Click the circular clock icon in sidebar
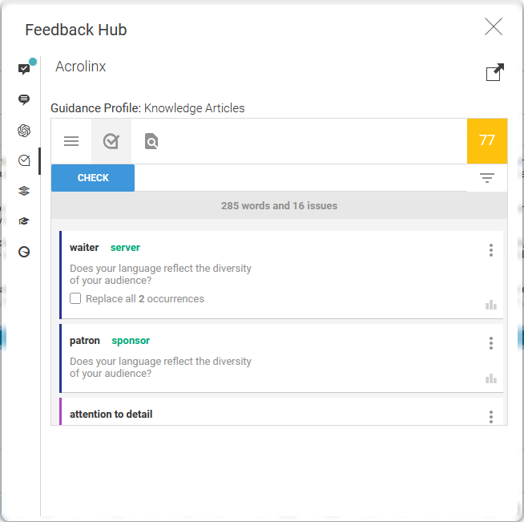Viewport: 524px width, 522px height. coord(24,252)
